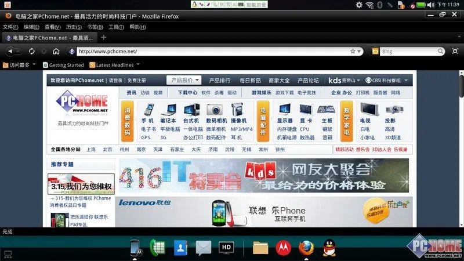Open the messaging envelope dock icon
The image size is (464, 261).
coord(204,248)
